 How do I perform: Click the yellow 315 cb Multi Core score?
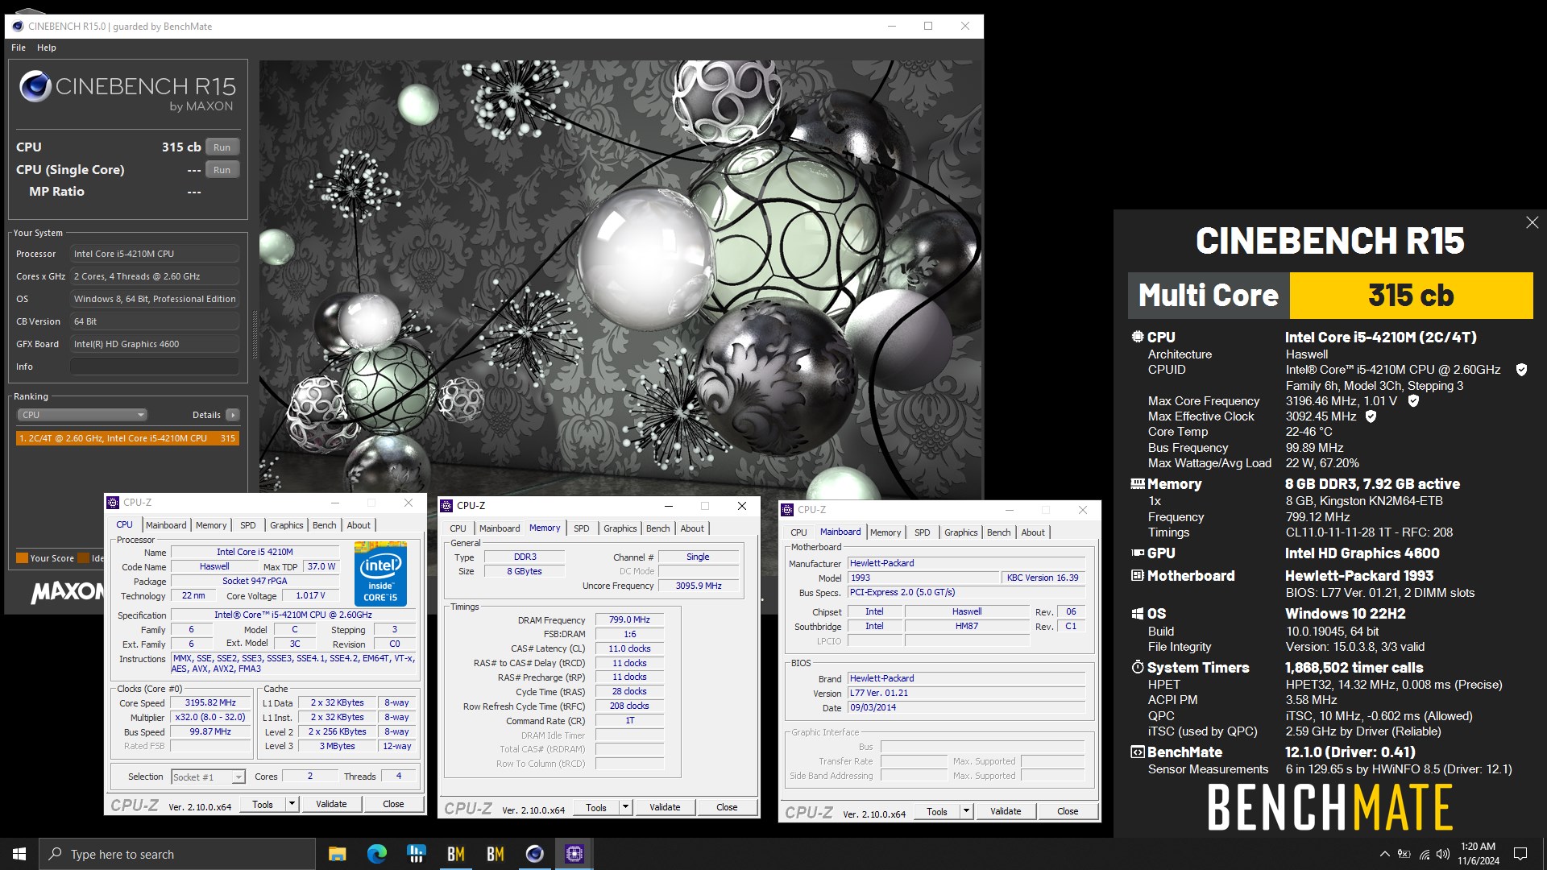click(x=1411, y=296)
